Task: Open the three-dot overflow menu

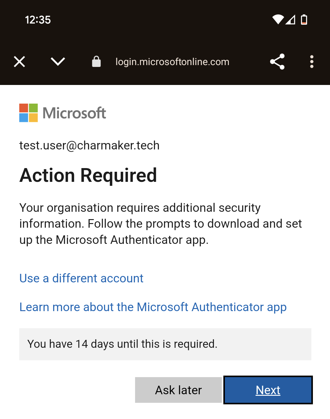Action: [x=312, y=62]
